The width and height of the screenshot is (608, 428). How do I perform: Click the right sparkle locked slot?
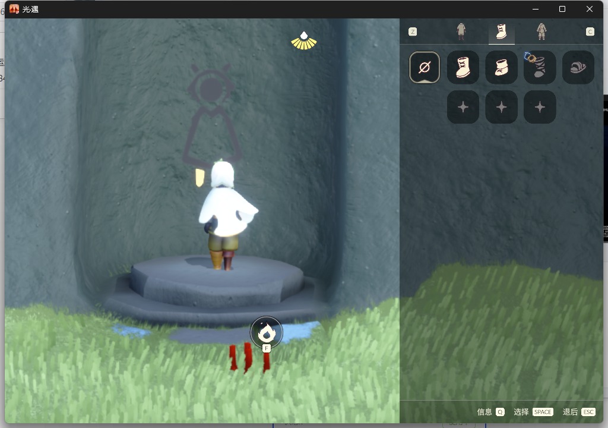[x=540, y=107]
